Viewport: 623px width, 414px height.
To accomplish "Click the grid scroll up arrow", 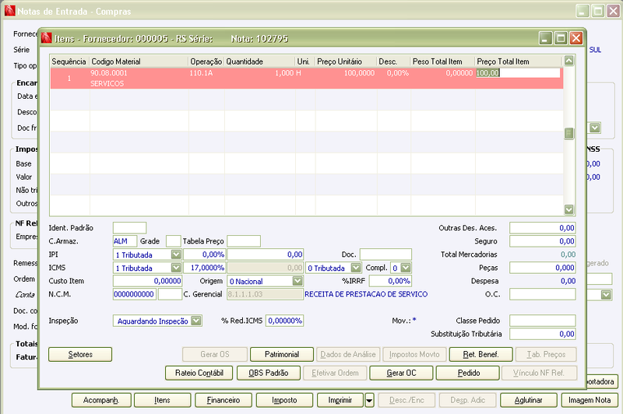I will tap(569, 61).
